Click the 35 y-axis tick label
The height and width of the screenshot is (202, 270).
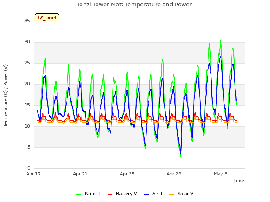27,21
